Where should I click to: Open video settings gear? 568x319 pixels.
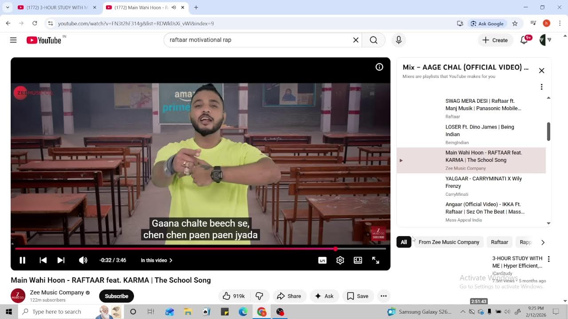click(x=340, y=260)
